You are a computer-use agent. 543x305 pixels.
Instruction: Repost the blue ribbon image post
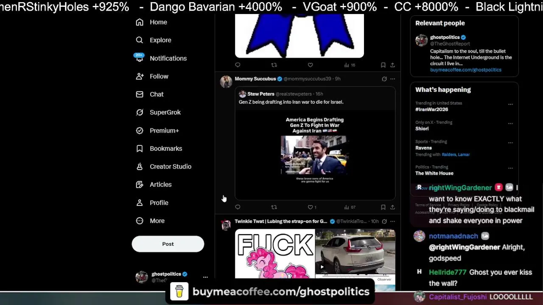(274, 65)
